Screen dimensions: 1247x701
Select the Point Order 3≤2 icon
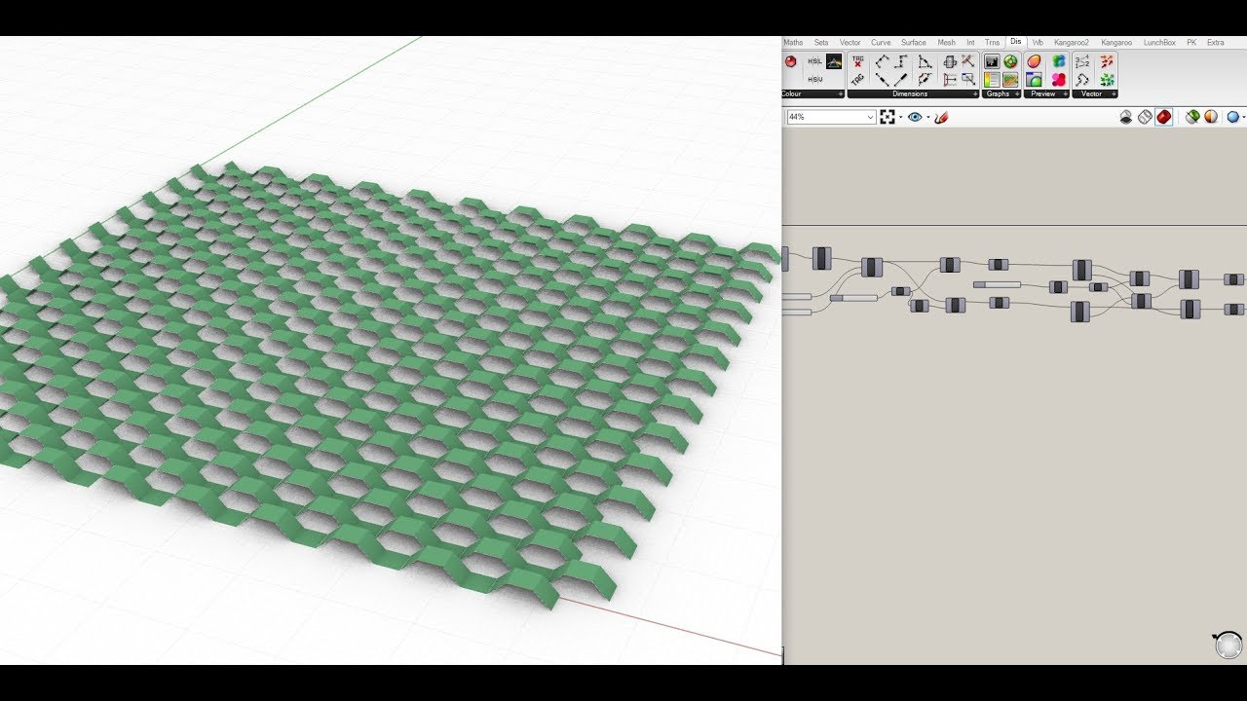(x=1082, y=61)
